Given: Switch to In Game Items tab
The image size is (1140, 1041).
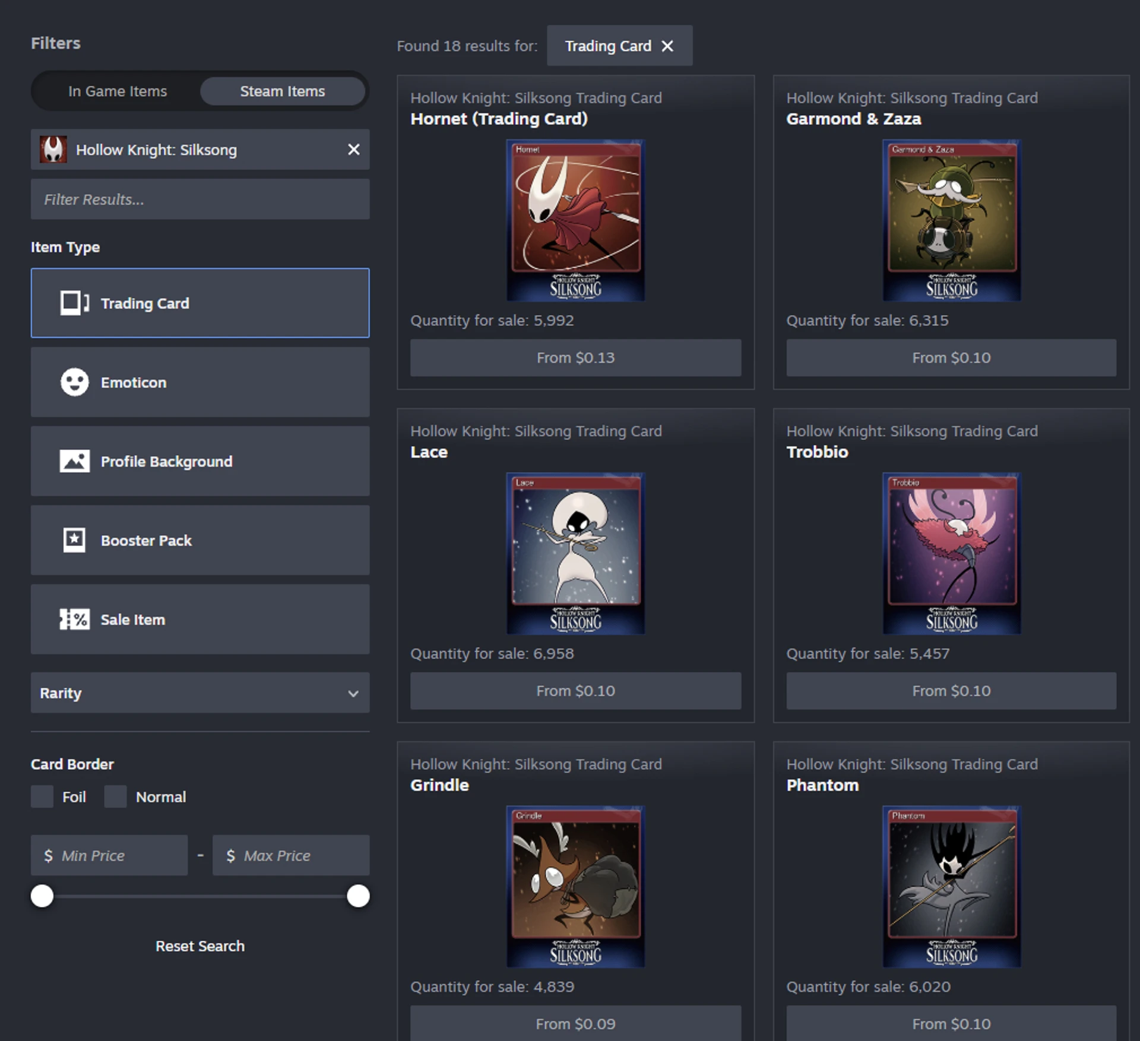Looking at the screenshot, I should tap(118, 91).
